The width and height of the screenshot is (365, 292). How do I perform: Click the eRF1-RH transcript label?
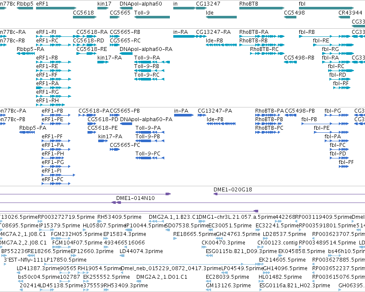(x=47, y=101)
